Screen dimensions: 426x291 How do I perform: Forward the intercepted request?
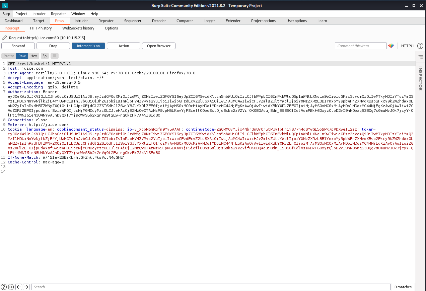18,46
